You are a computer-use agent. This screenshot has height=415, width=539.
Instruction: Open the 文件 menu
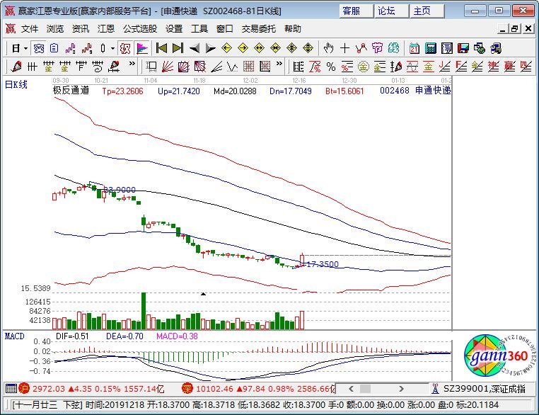coord(30,29)
